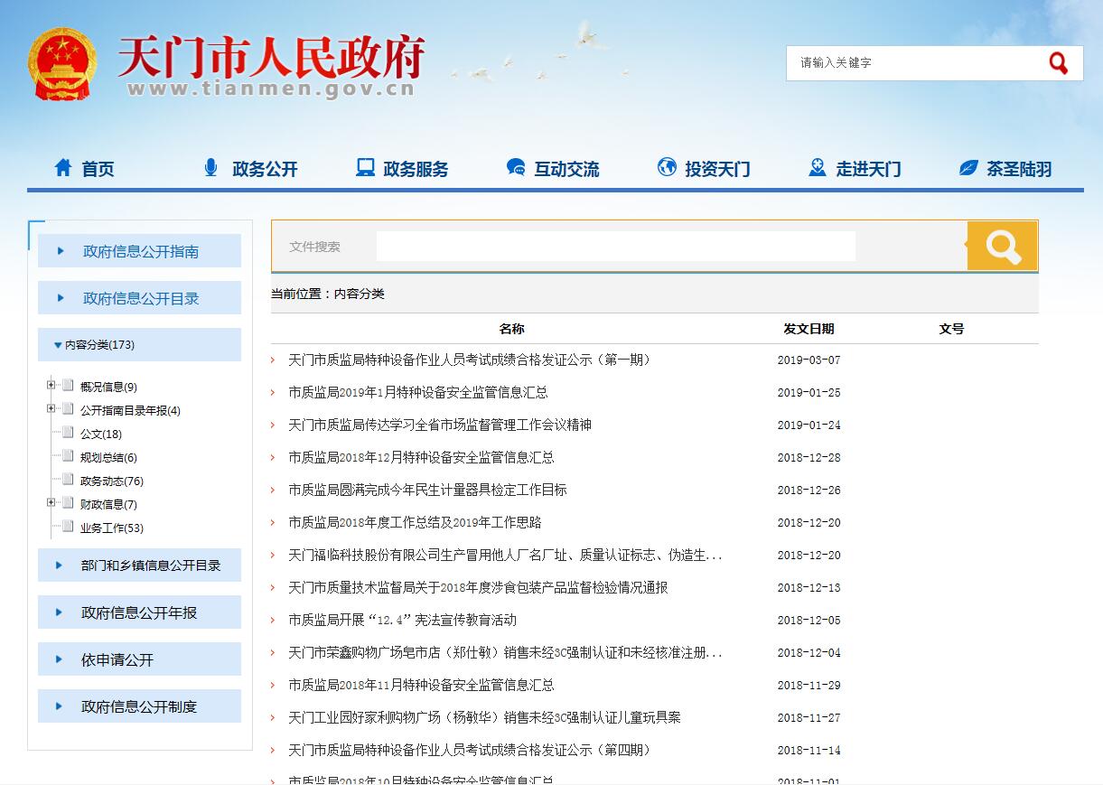1103x785 pixels.
Task: Open 政府信息公开指南 in sidebar
Action: click(x=140, y=251)
